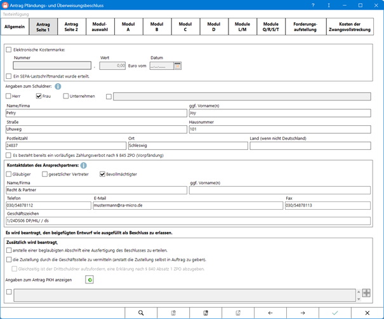Viewport: 384px width, 319px height.
Task: Click the Modul A tab button
Action: click(128, 26)
